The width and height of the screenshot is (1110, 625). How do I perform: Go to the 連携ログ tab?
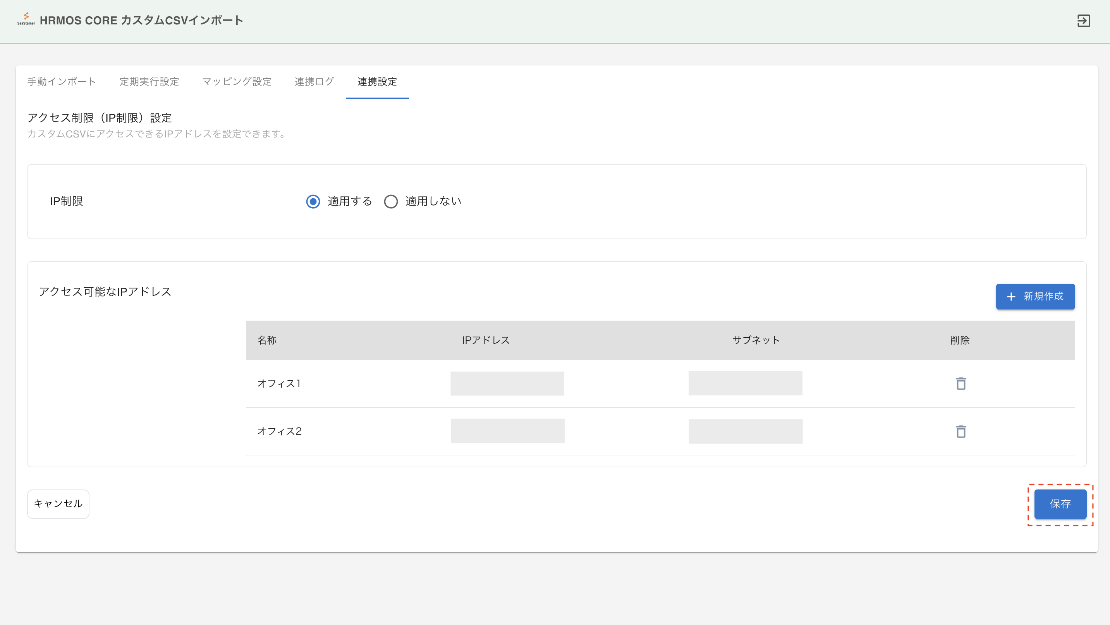point(314,81)
